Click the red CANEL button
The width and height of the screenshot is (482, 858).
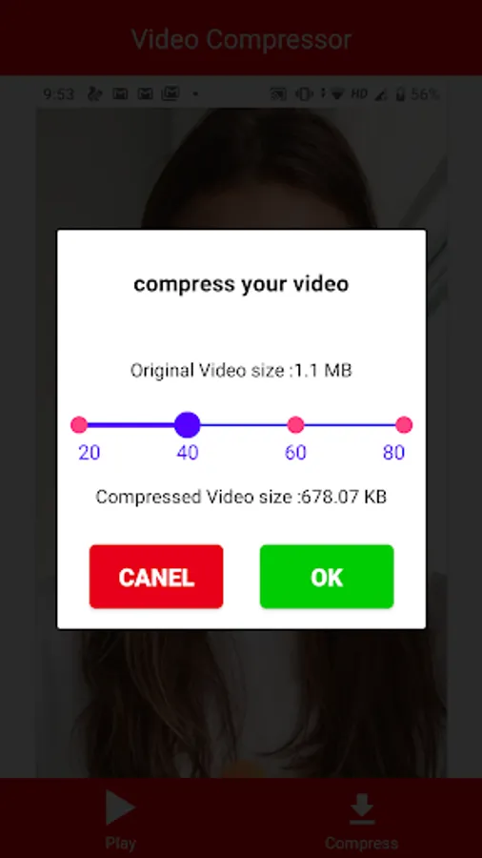tap(156, 576)
